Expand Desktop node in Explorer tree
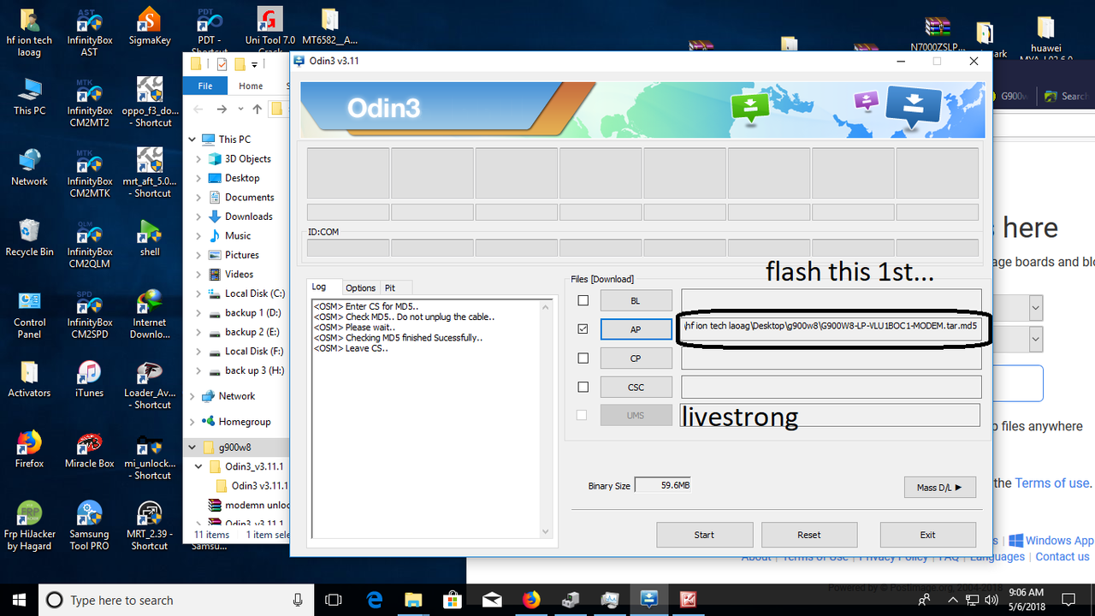This screenshot has width=1095, height=616. (198, 178)
